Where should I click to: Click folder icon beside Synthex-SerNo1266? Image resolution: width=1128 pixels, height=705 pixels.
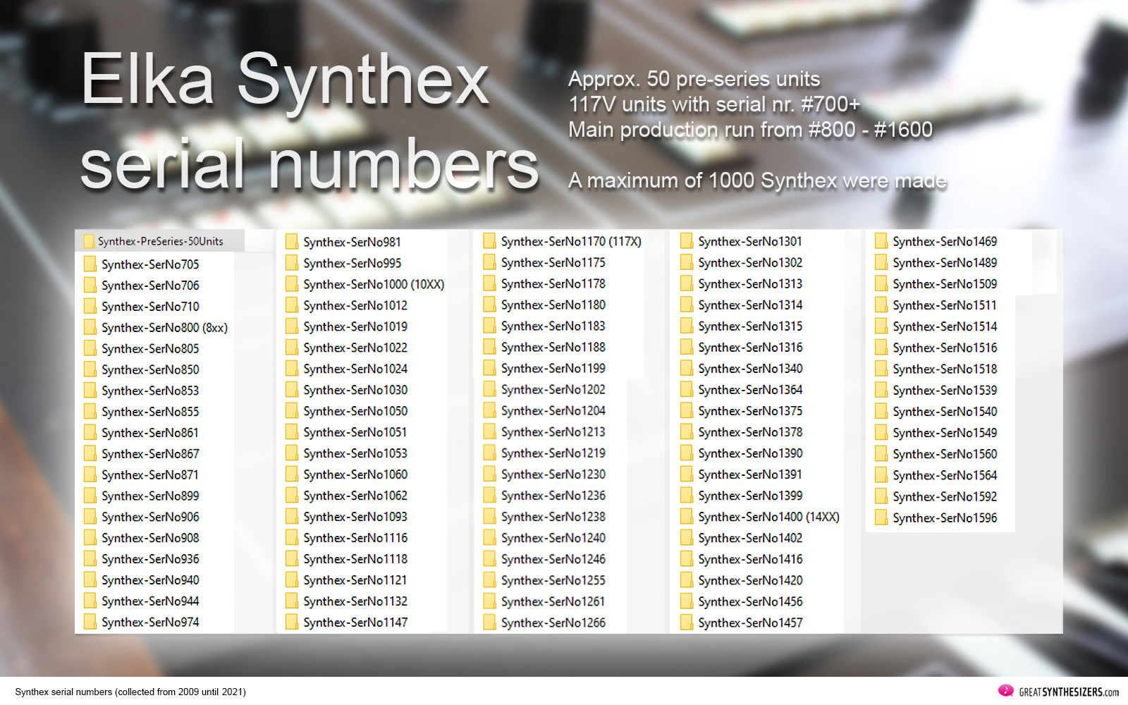489,623
